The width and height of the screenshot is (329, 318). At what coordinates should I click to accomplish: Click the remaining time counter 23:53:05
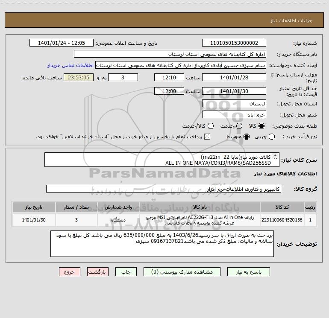[x=79, y=77]
